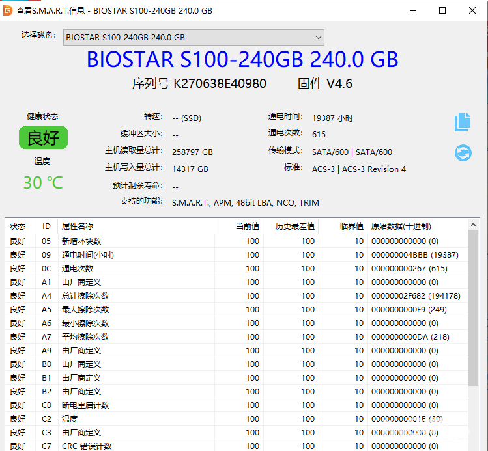The width and height of the screenshot is (488, 451).
Task: Sort by the 状态 column header
Action: [18, 226]
